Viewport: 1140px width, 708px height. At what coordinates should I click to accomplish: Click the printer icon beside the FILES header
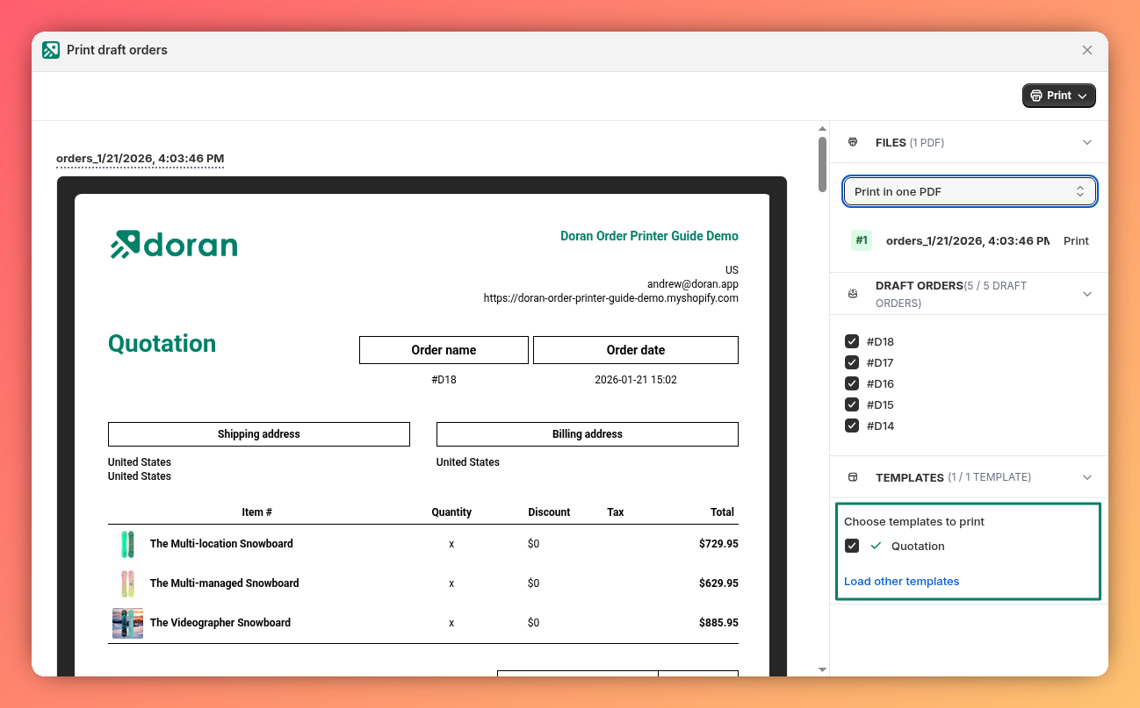(x=852, y=142)
